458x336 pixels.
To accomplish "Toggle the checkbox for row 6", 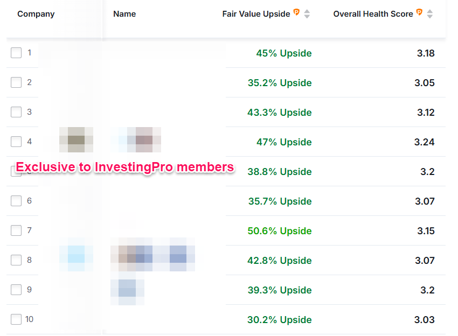I will (16, 201).
